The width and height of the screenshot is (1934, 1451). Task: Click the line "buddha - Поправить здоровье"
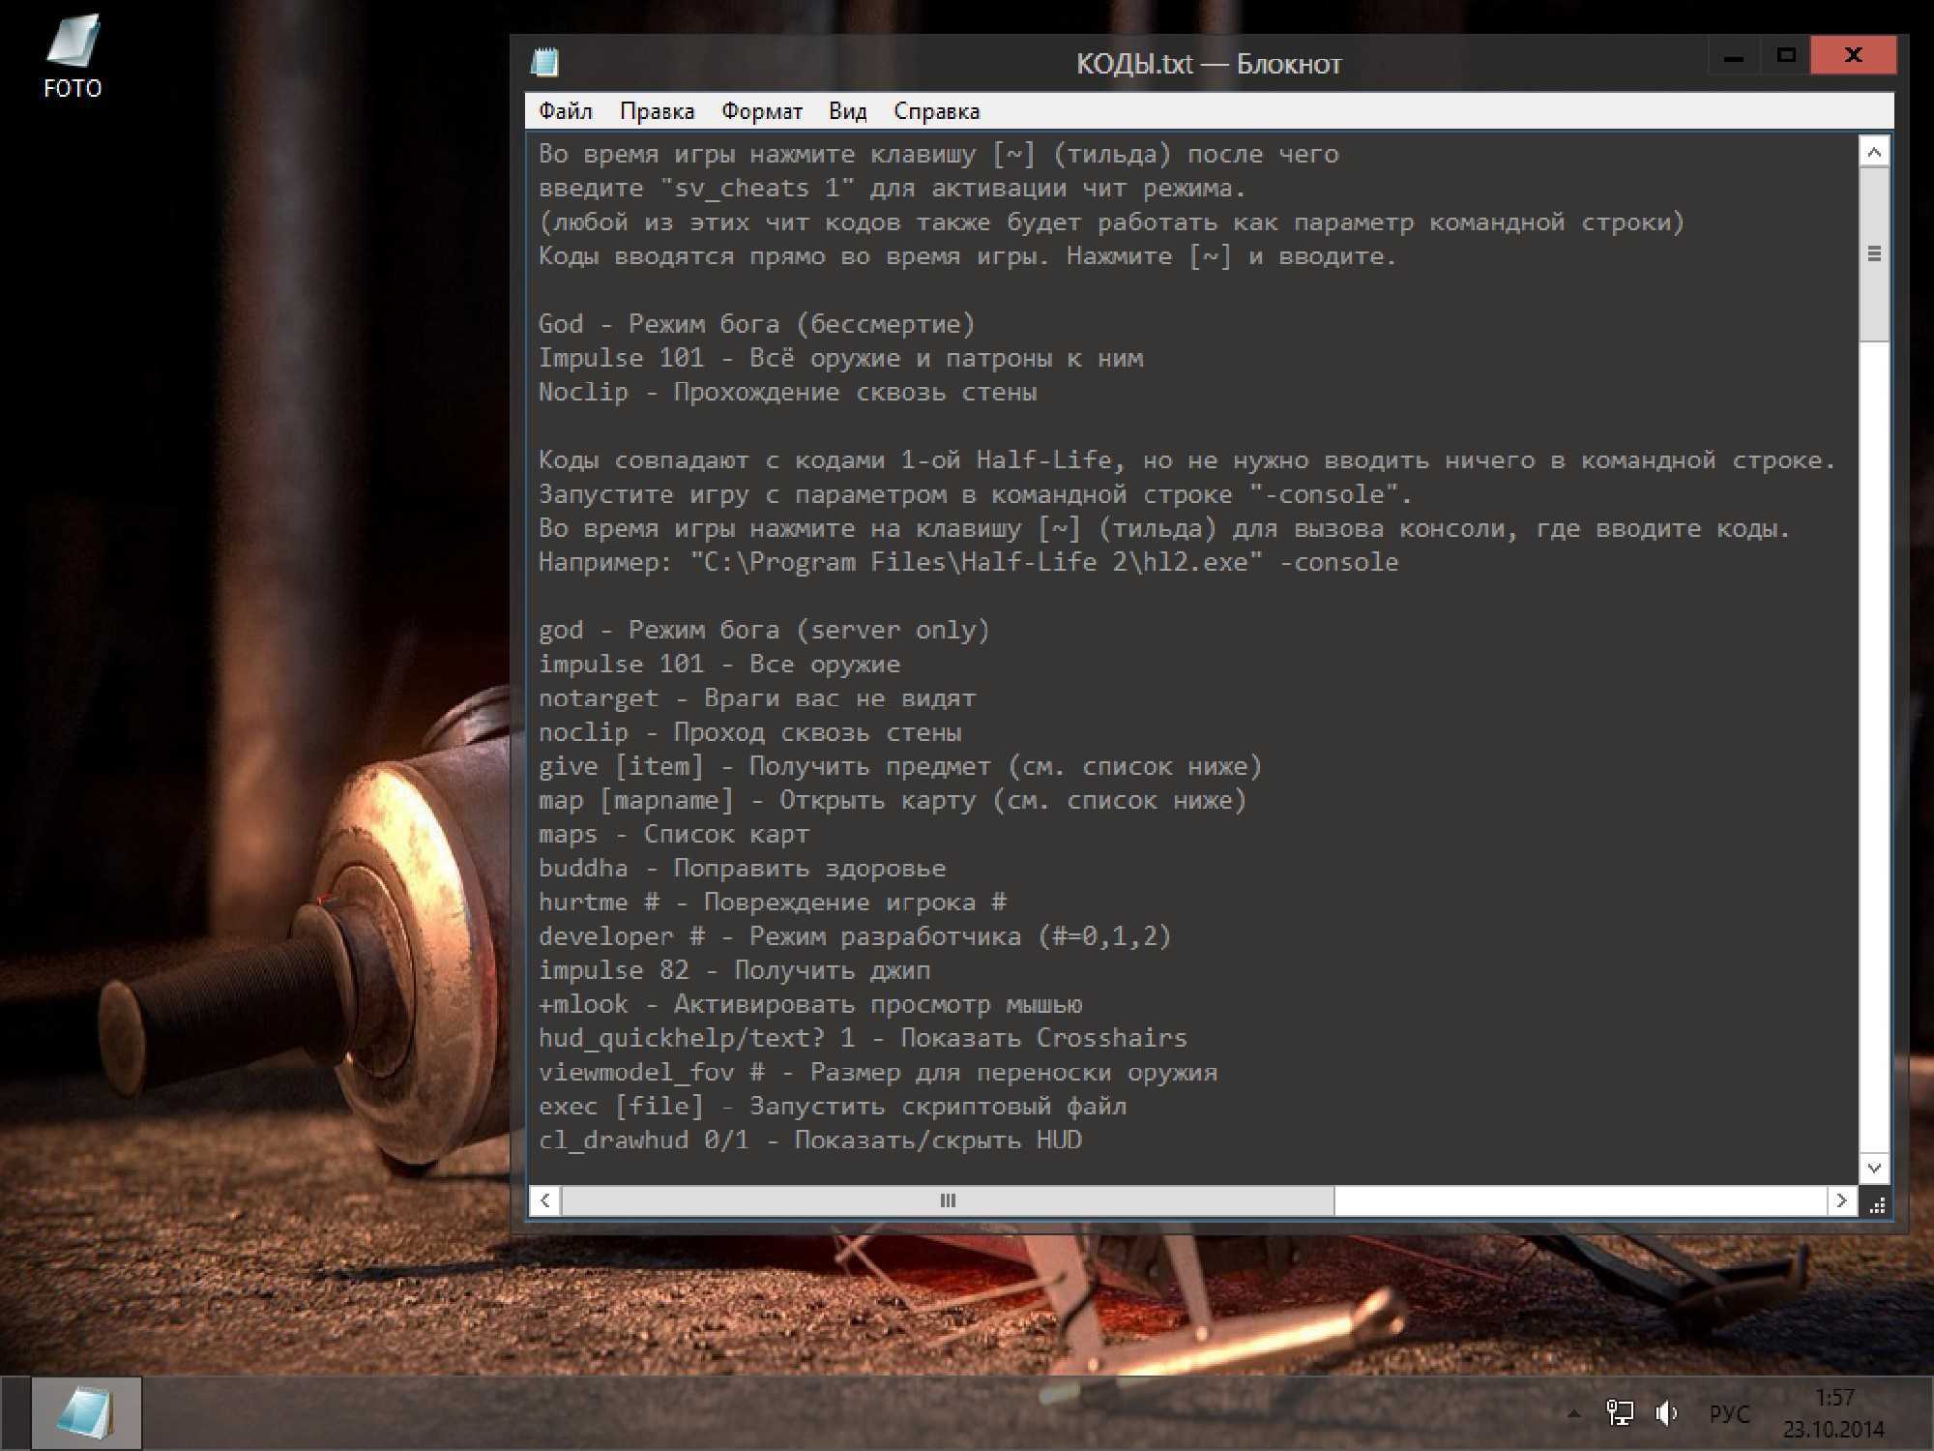[742, 868]
